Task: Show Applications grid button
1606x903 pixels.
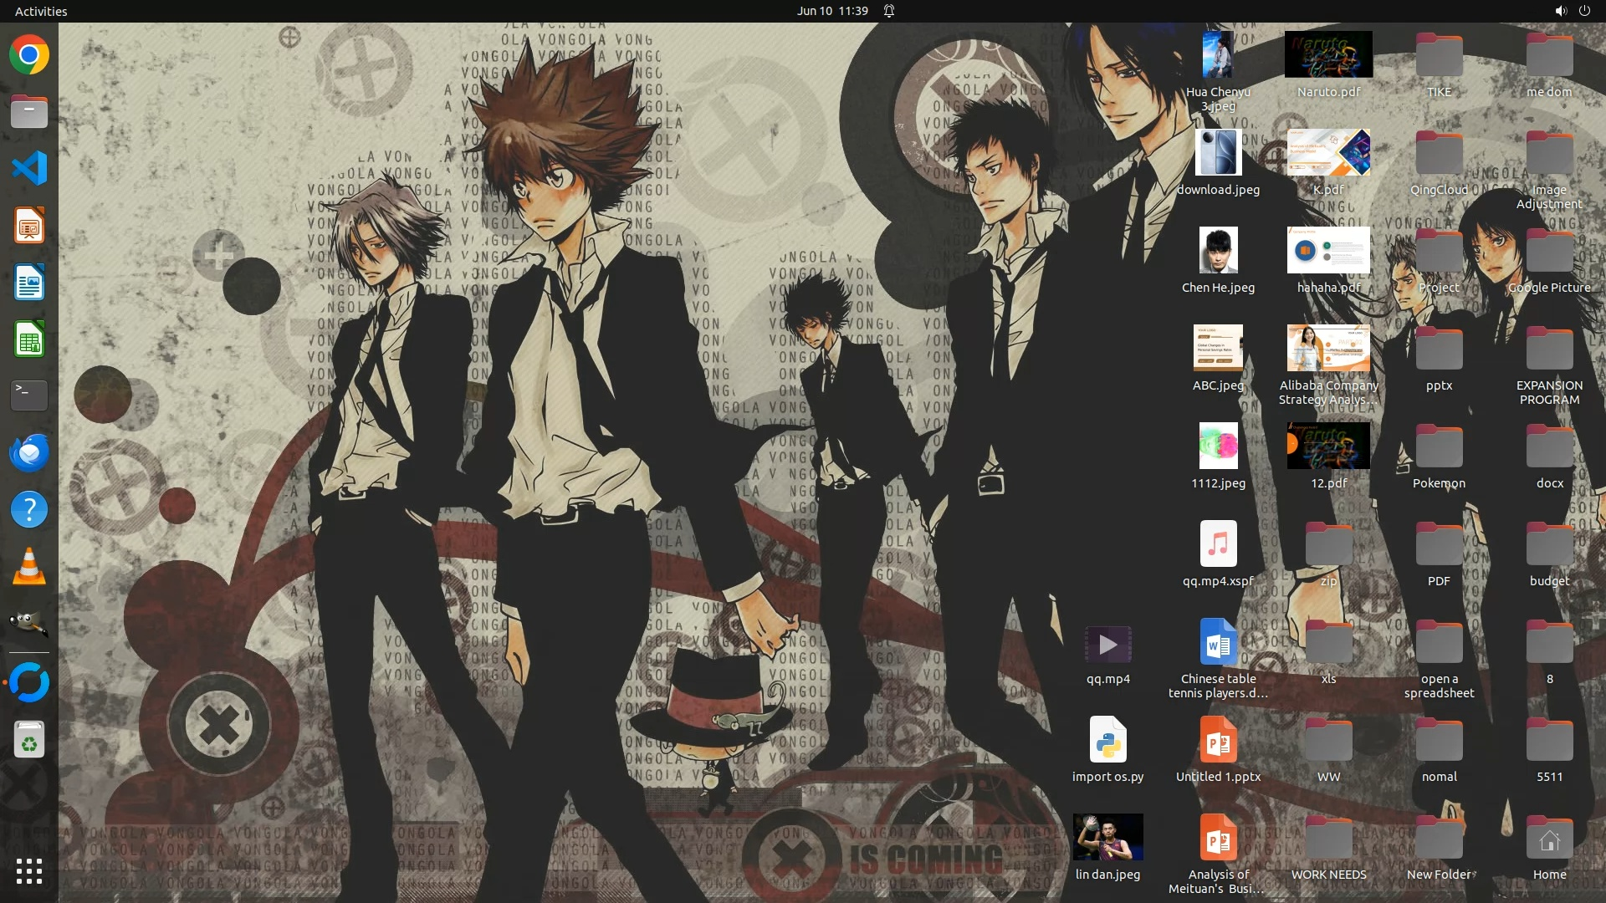Action: (x=29, y=871)
